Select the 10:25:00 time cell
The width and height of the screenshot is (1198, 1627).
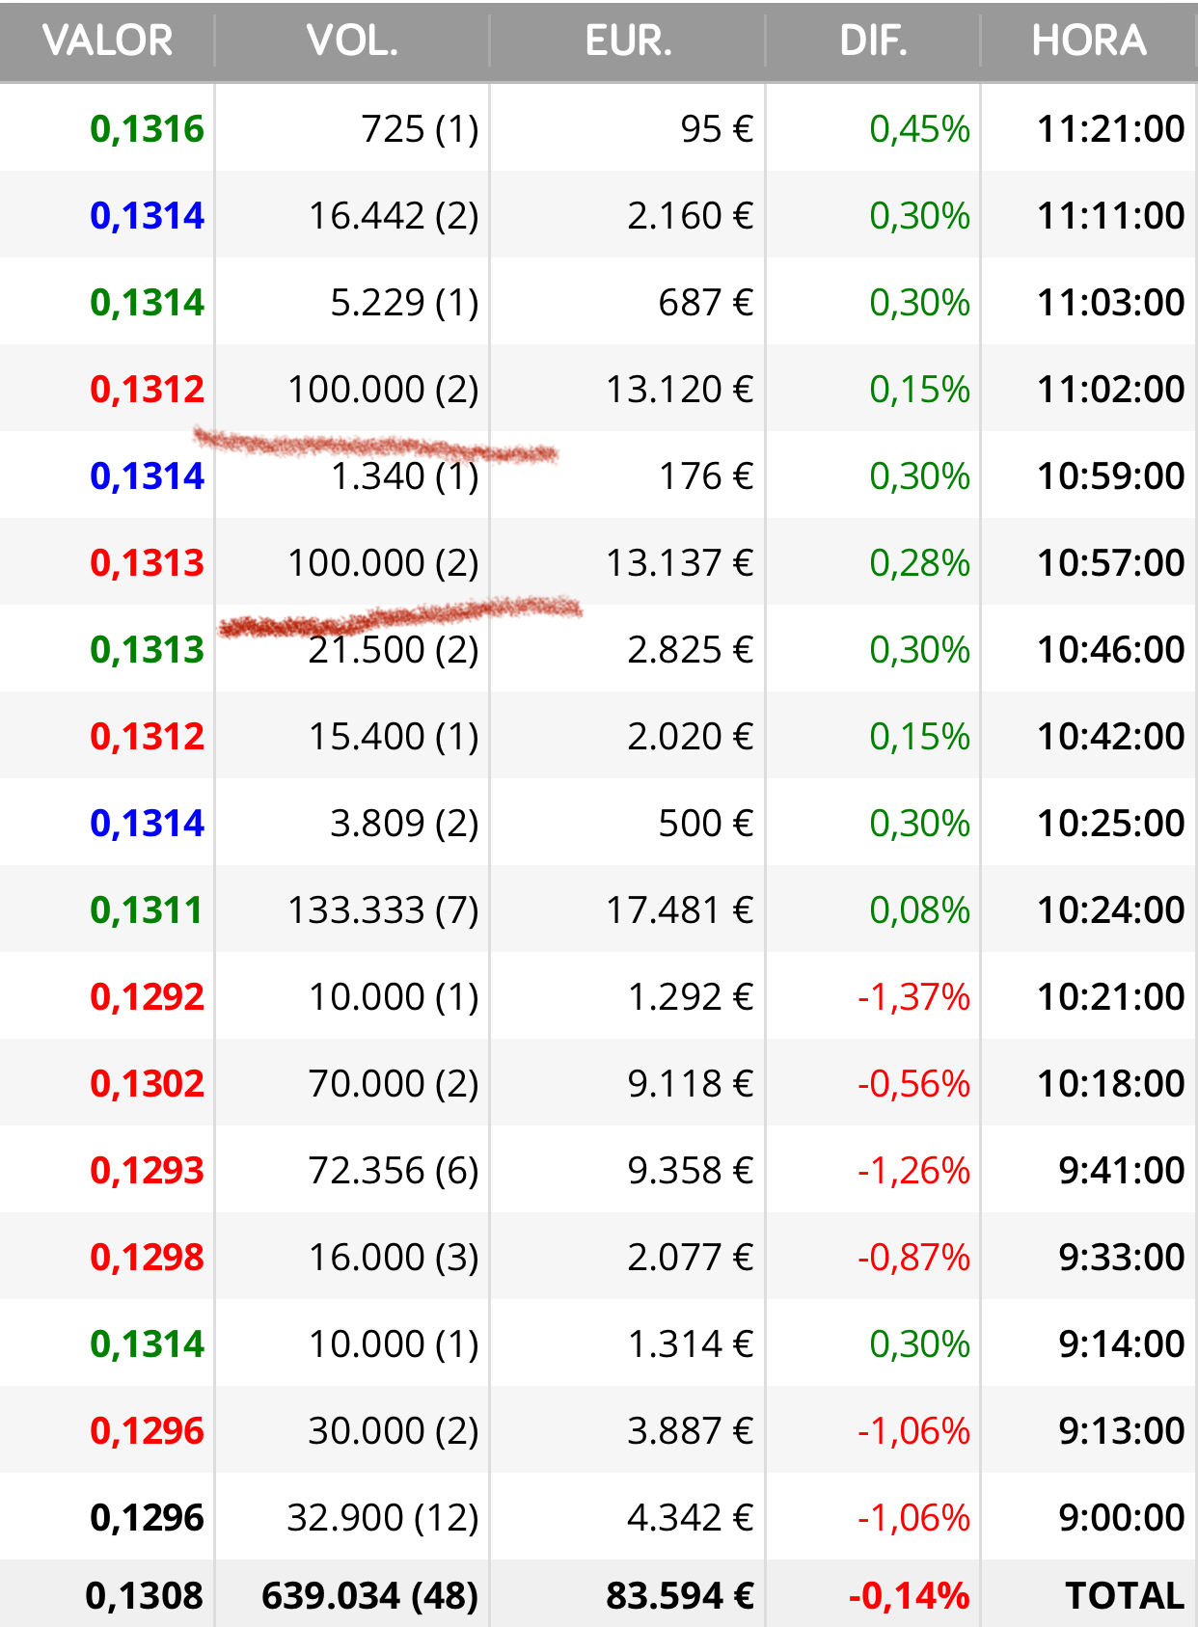click(1110, 823)
